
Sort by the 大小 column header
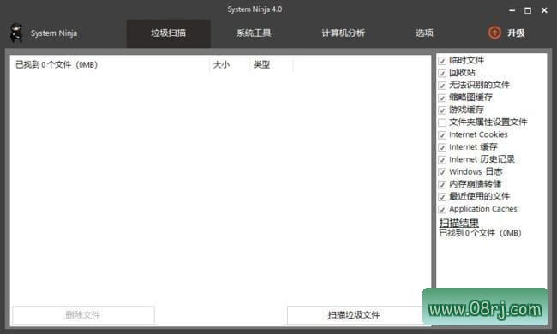[229, 64]
